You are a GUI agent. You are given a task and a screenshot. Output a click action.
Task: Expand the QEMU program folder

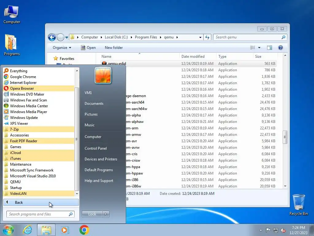click(x=39, y=182)
